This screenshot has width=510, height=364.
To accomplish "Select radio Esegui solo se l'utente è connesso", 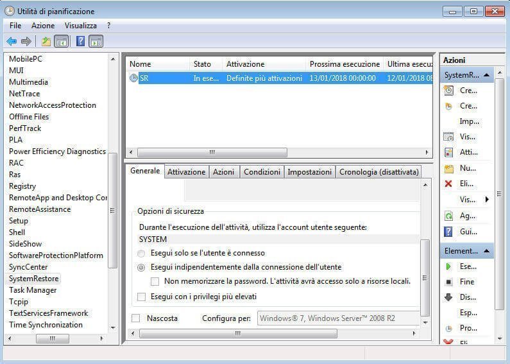I will (141, 253).
